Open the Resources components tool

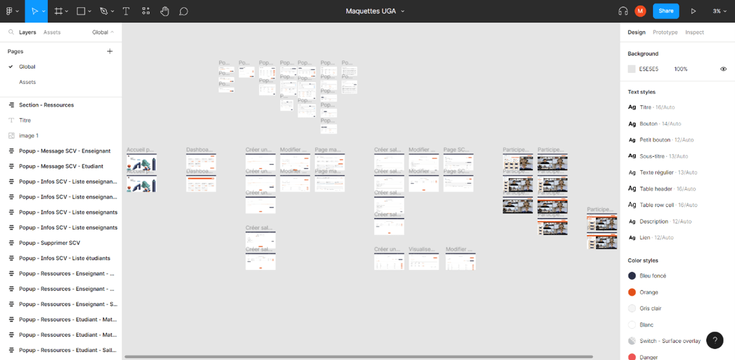[146, 11]
